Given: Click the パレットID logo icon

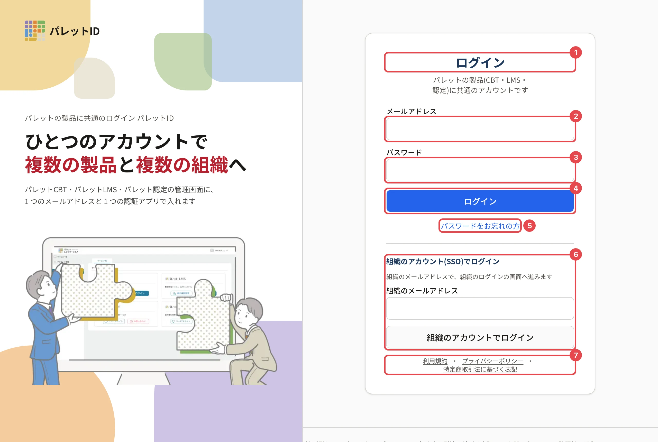Looking at the screenshot, I should [x=35, y=31].
